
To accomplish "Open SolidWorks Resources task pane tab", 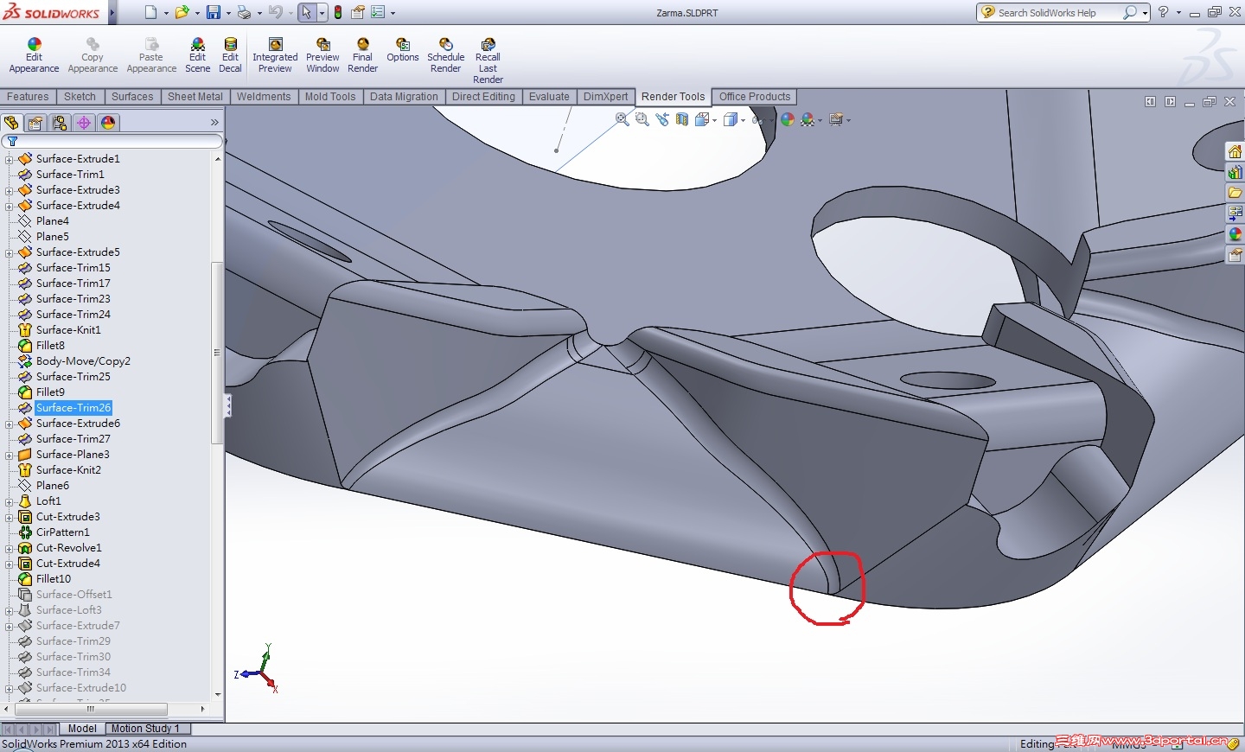I will click(x=1235, y=152).
